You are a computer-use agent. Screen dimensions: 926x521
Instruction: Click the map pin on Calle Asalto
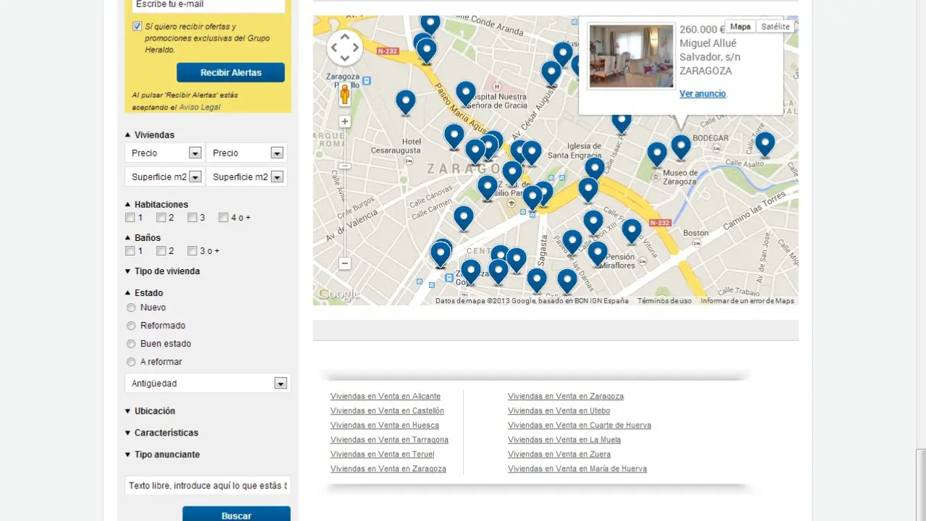pos(765,143)
